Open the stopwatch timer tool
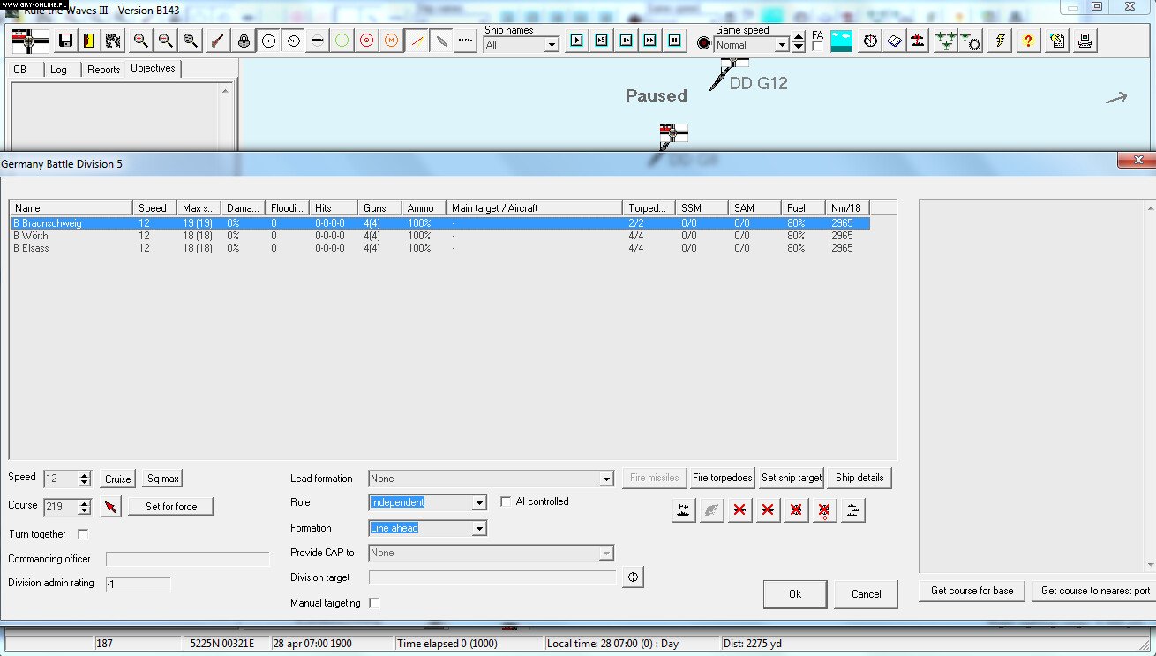Image resolution: width=1156 pixels, height=656 pixels. 869,40
